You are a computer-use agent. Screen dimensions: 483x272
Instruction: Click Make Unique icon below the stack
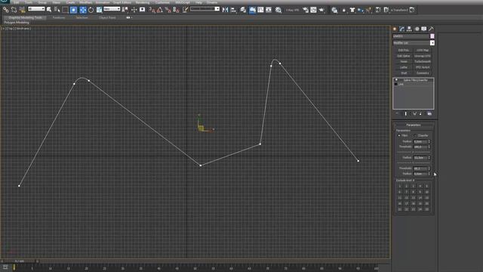coord(414,113)
